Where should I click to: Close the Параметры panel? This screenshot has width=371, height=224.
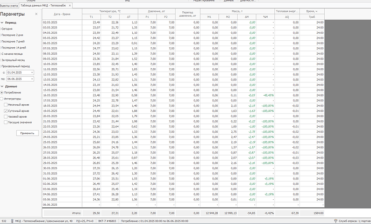[36, 14]
